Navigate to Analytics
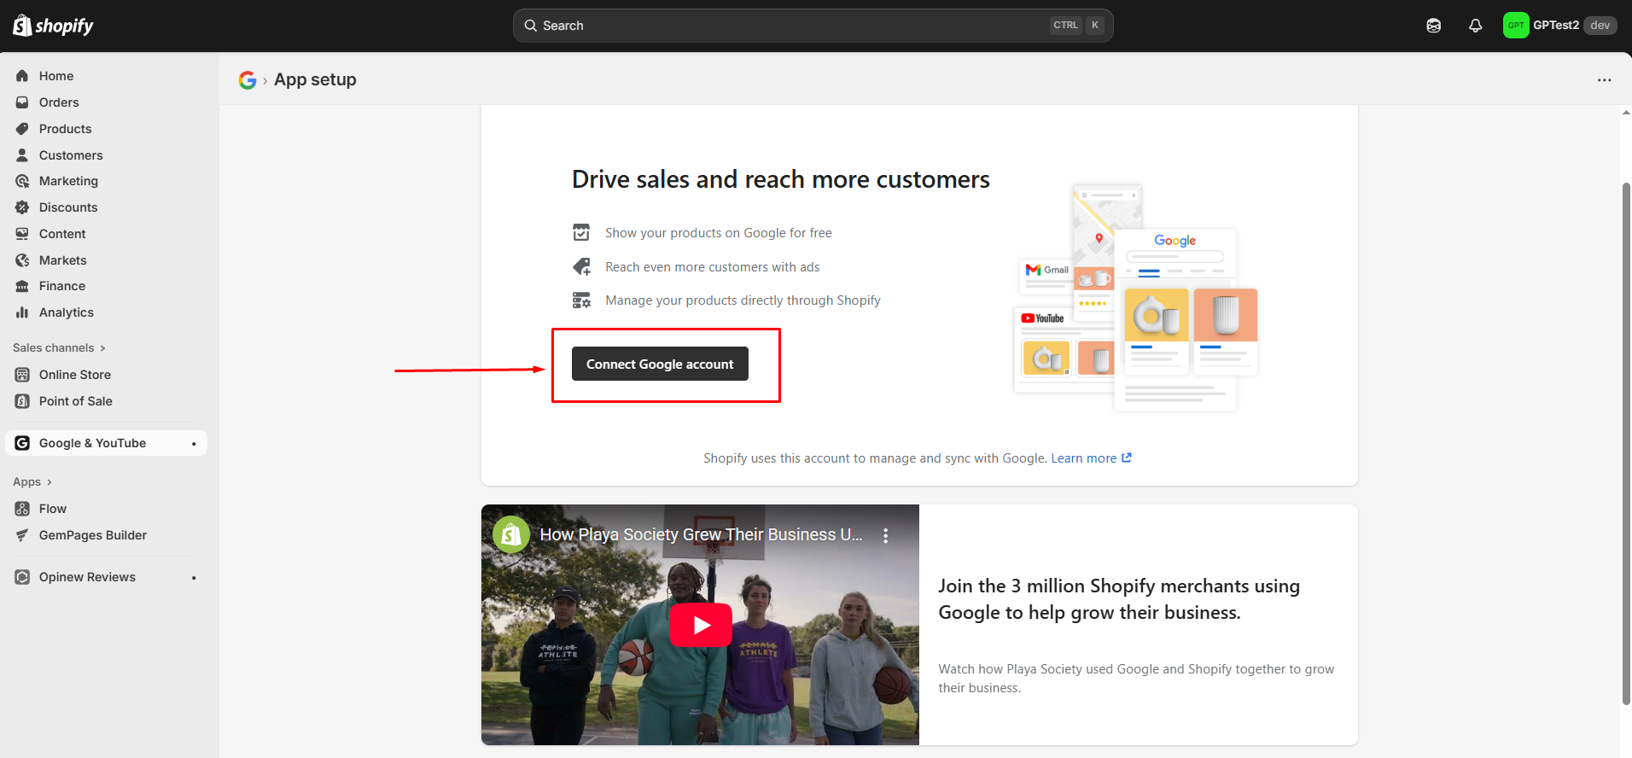 coord(66,312)
